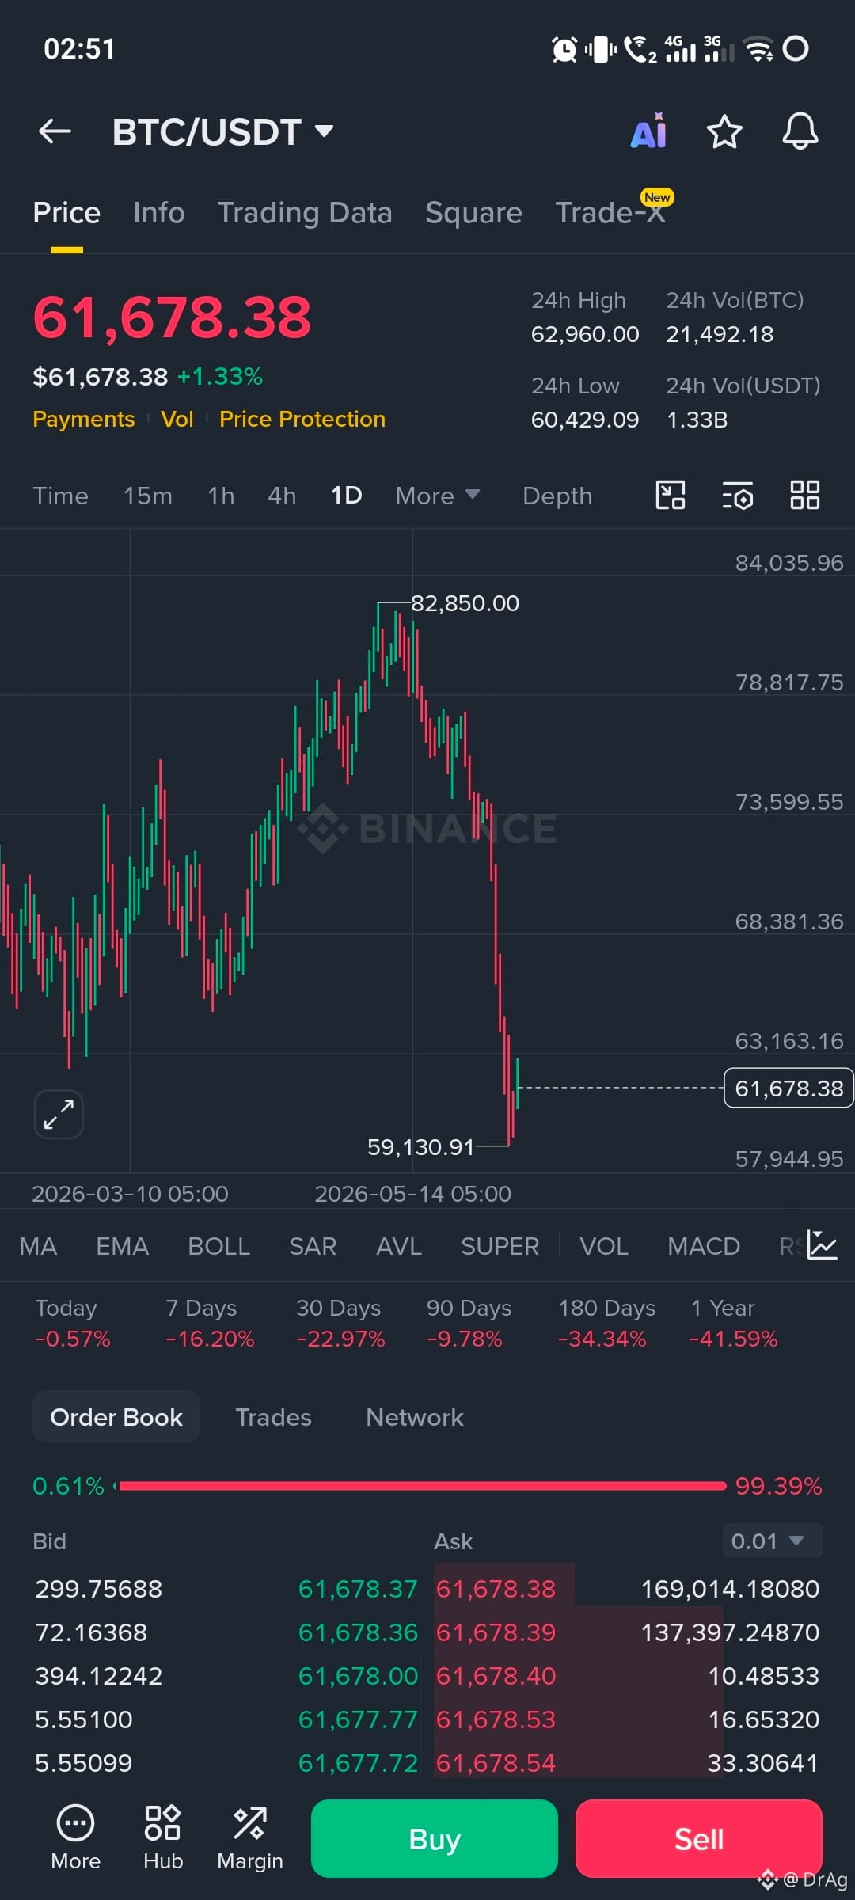Viewport: 855px width, 1900px height.
Task: Click the 59,130.91 low marker label
Action: coord(420,1147)
